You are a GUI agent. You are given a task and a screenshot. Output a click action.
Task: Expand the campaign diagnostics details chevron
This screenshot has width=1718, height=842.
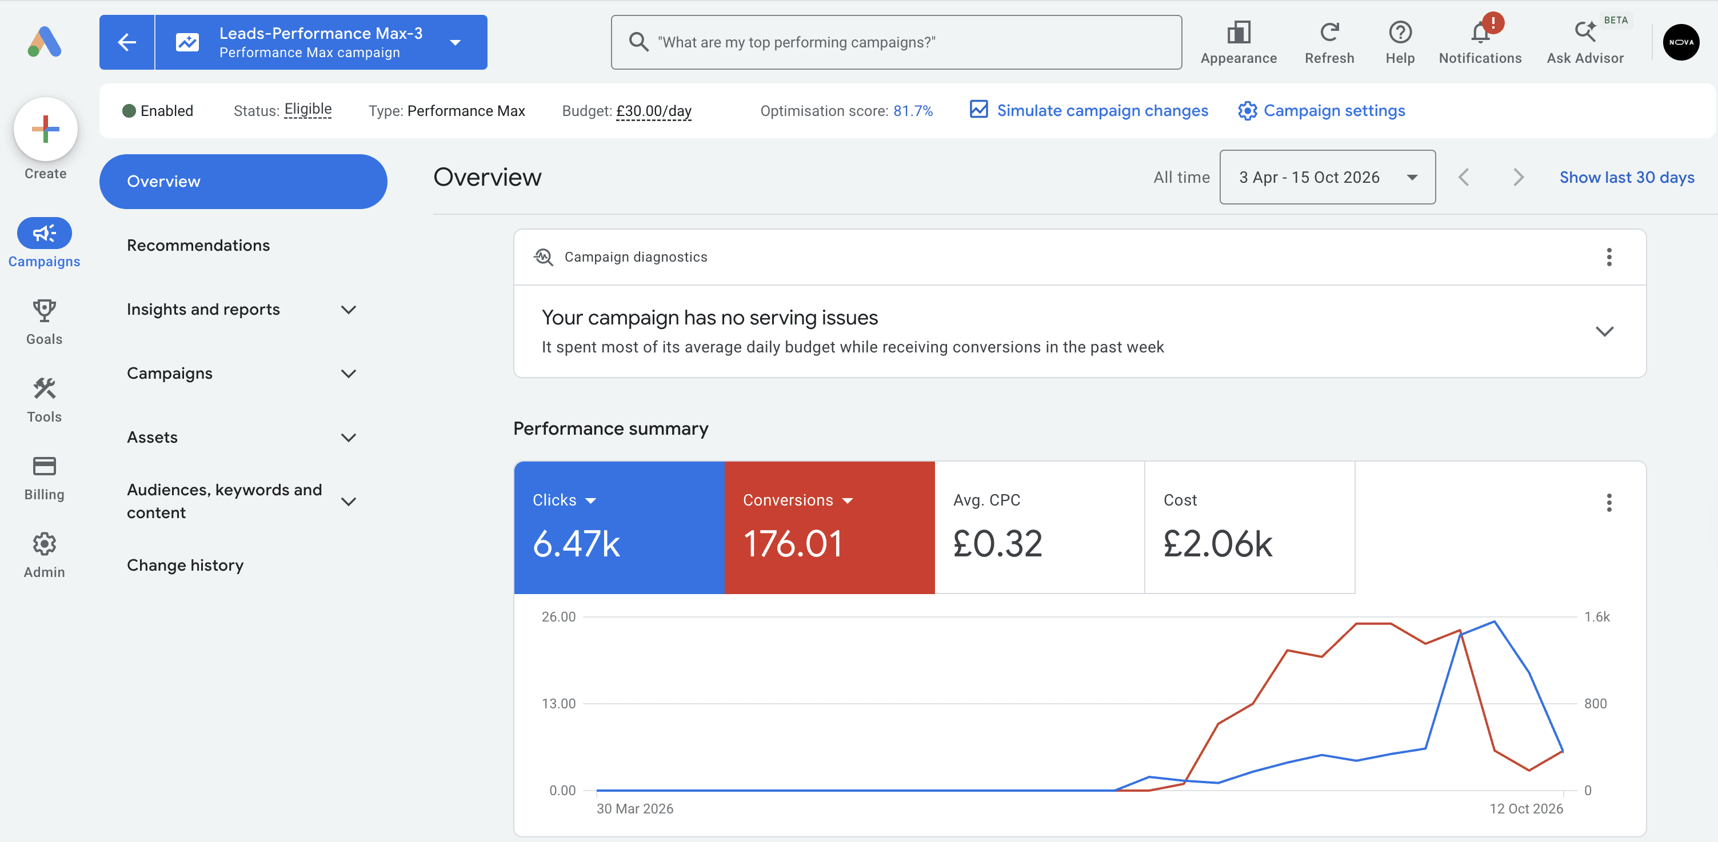coord(1604,331)
